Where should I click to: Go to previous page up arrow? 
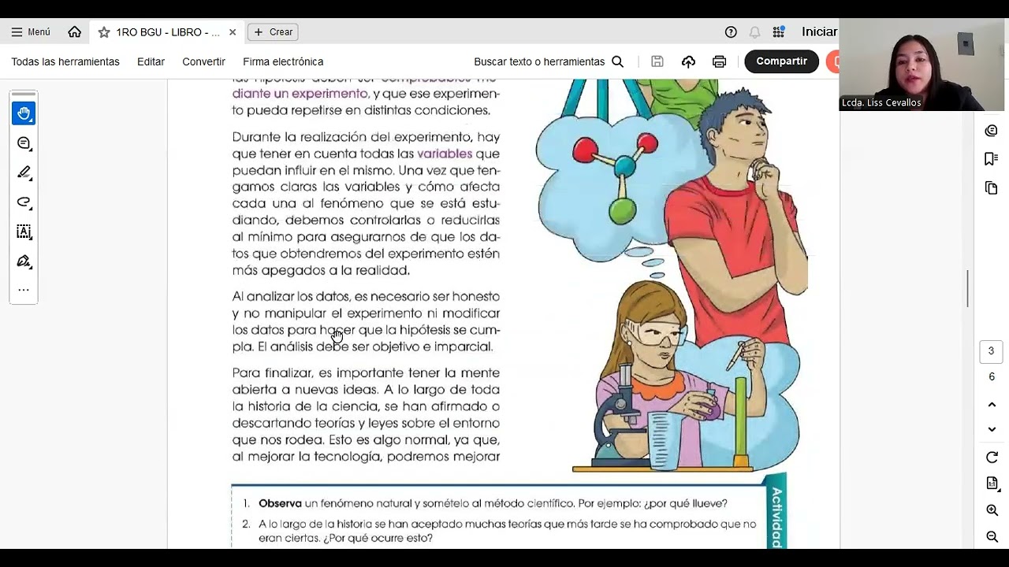992,404
